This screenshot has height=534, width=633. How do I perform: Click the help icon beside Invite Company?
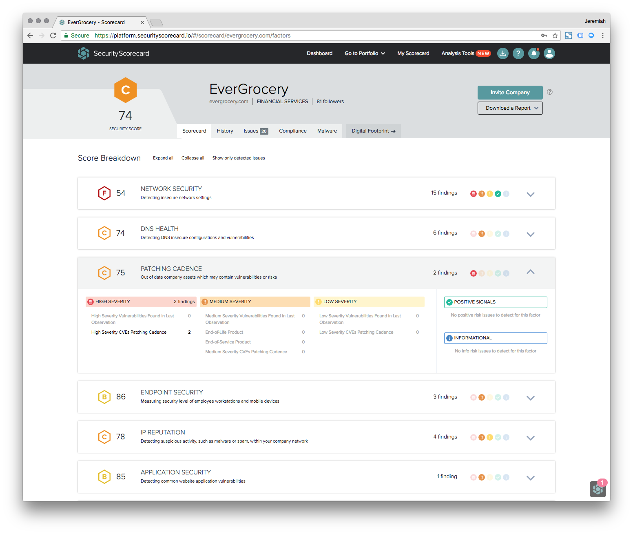point(550,92)
